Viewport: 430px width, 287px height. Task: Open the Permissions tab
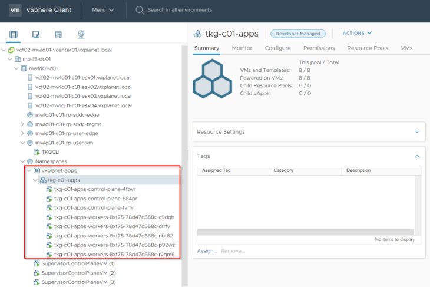click(319, 48)
